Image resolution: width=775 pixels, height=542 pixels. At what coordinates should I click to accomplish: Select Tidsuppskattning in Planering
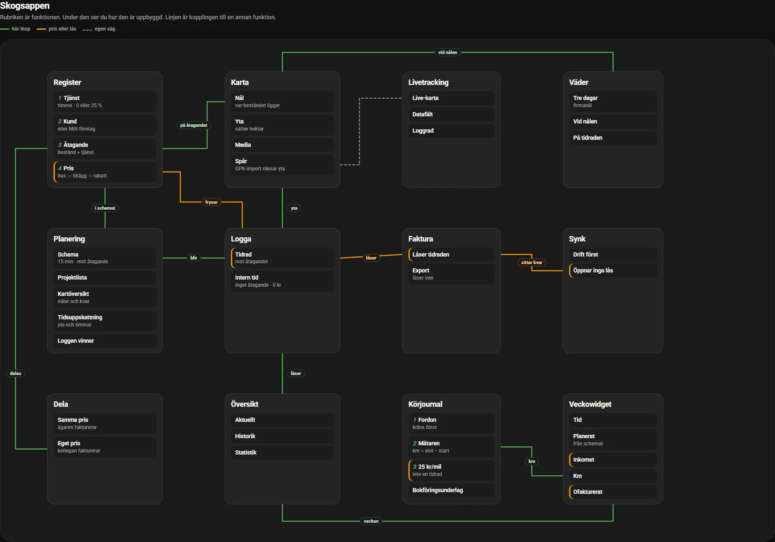pyautogui.click(x=105, y=321)
